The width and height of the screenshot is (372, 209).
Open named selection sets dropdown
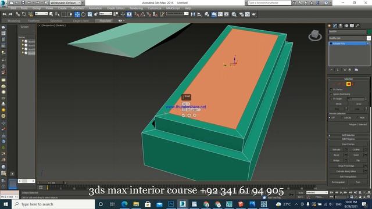(177, 14)
